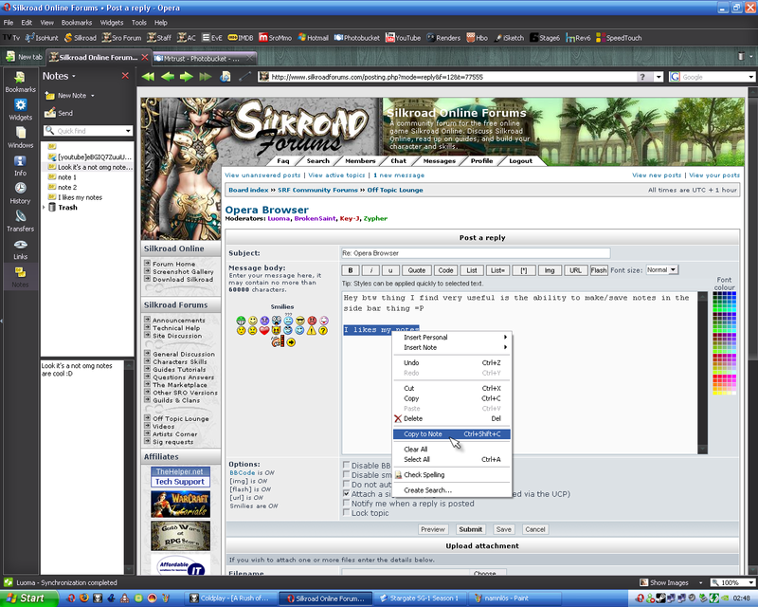Click the Rewind navigation arrow

(148, 77)
